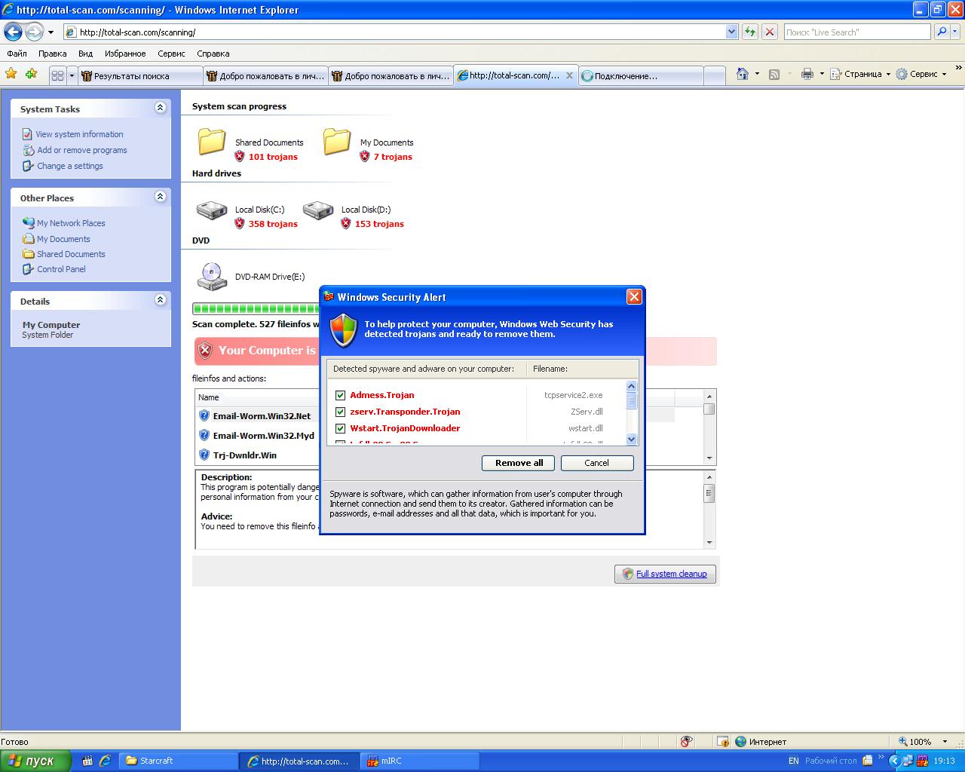This screenshot has width=965, height=772.
Task: Click the пуск Start button
Action: [35, 761]
